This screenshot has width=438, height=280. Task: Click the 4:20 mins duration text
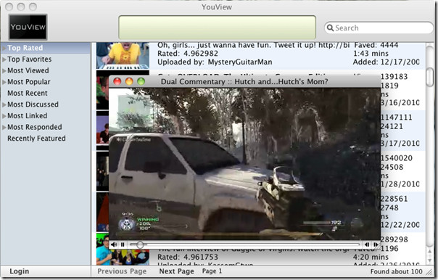pyautogui.click(x=371, y=257)
